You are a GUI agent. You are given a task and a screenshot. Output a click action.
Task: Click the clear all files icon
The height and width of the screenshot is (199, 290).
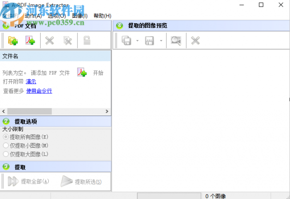point(68,41)
